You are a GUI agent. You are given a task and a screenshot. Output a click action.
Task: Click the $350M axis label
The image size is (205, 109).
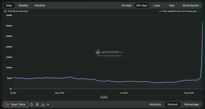pyautogui.click(x=9, y=15)
